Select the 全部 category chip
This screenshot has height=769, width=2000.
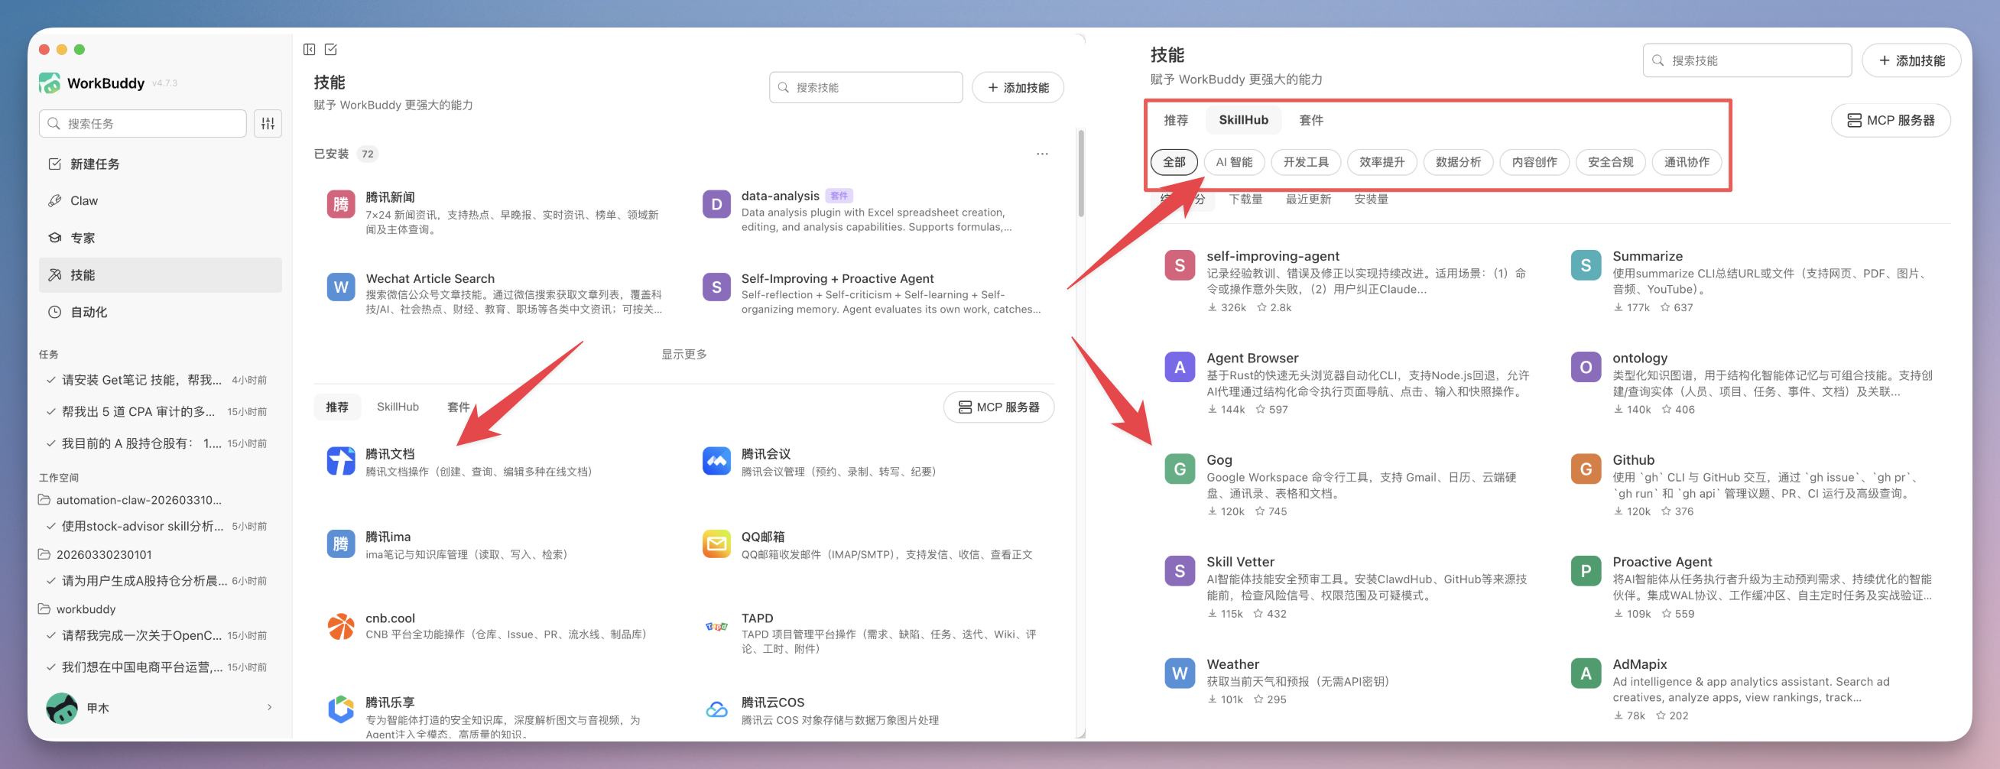(1173, 162)
